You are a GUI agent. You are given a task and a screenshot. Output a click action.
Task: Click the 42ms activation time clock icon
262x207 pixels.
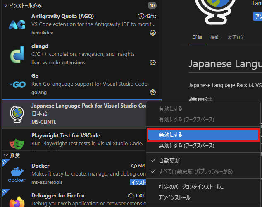coord(141,16)
